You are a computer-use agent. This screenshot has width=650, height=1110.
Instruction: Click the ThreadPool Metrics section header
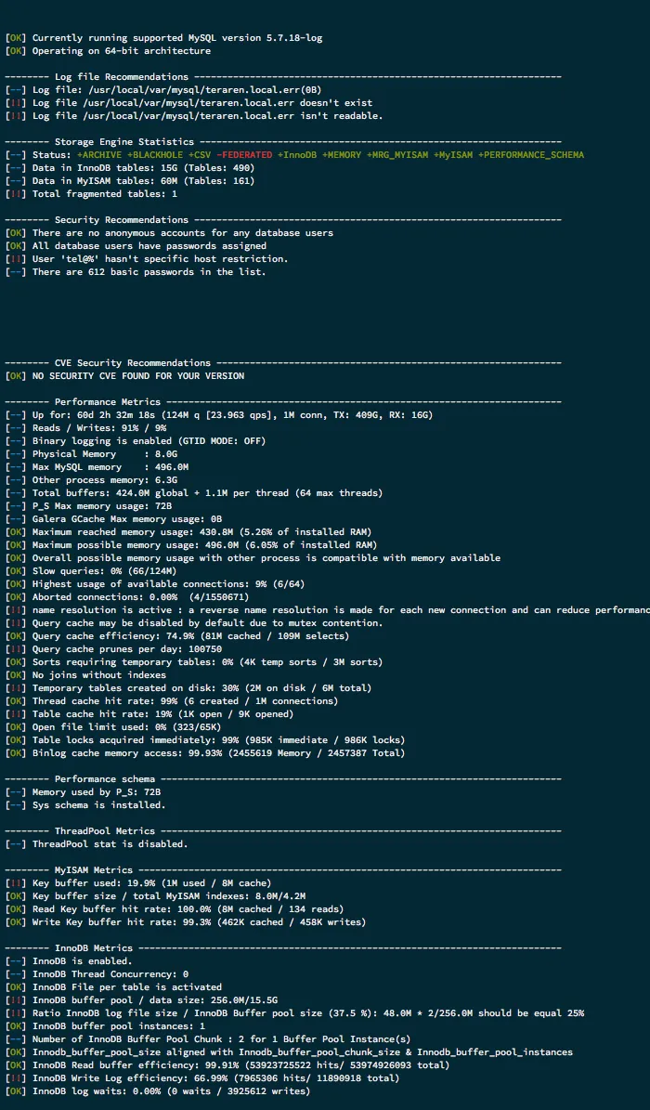click(x=104, y=831)
